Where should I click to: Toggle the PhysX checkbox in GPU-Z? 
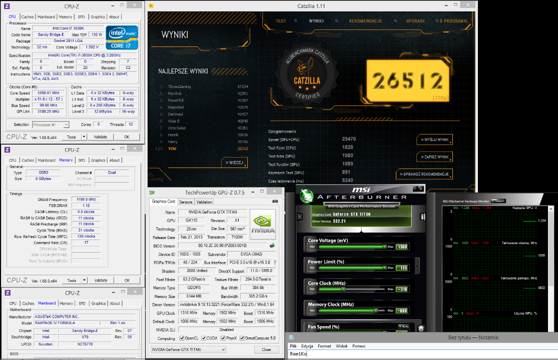(223, 338)
